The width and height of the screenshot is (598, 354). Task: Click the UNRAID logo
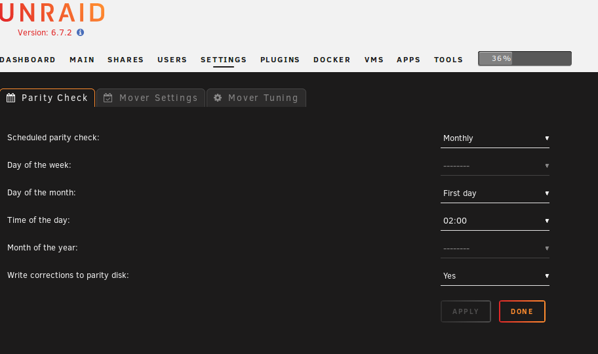tap(52, 12)
